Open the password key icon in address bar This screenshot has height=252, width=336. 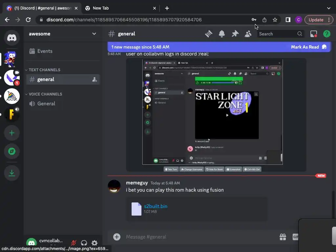pyautogui.click(x=254, y=20)
